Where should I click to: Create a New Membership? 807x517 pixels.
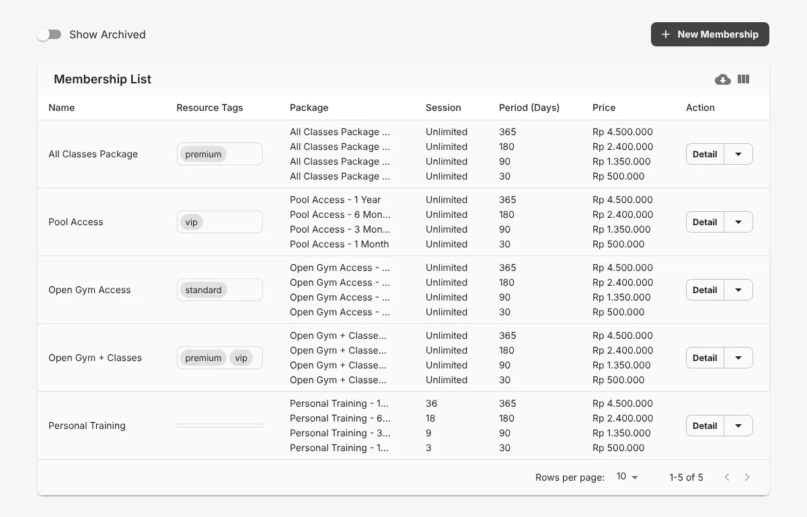(710, 34)
